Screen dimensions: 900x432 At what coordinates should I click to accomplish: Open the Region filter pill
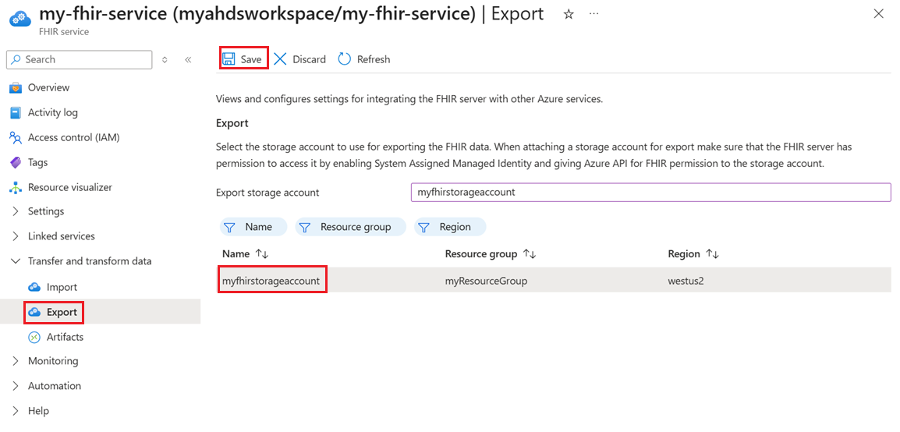450,227
